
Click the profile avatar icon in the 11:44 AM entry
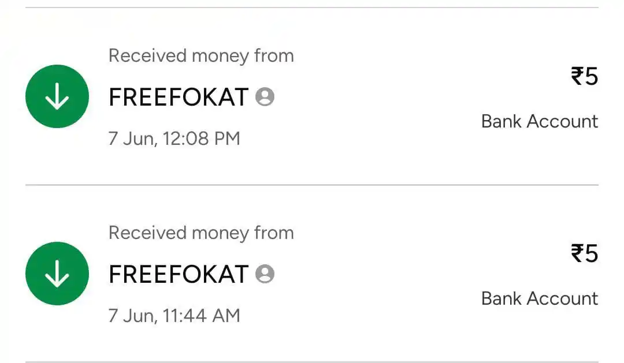pos(265,274)
